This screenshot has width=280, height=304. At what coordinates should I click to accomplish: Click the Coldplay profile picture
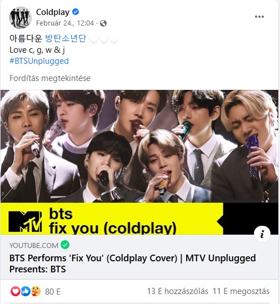click(x=20, y=17)
